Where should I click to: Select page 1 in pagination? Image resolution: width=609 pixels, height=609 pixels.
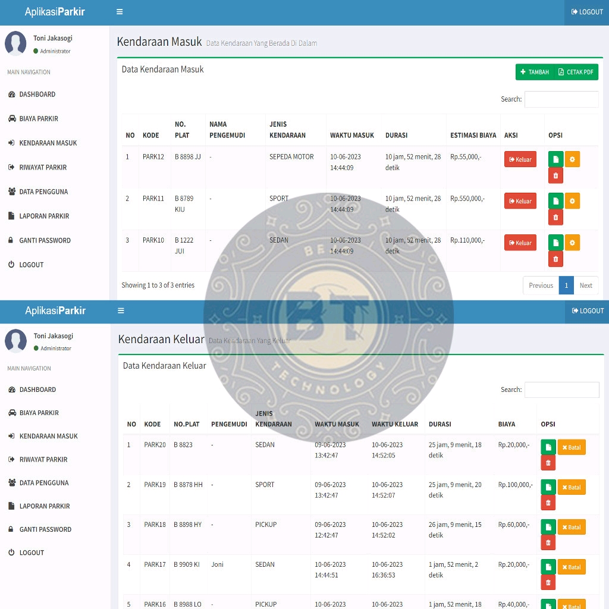tap(566, 285)
